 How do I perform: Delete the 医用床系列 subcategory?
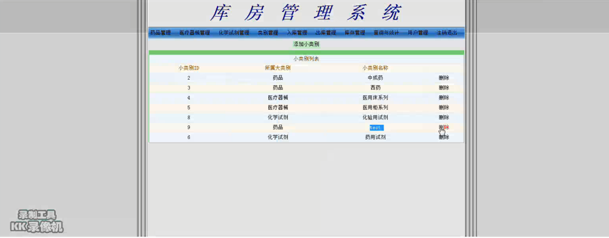pos(444,98)
